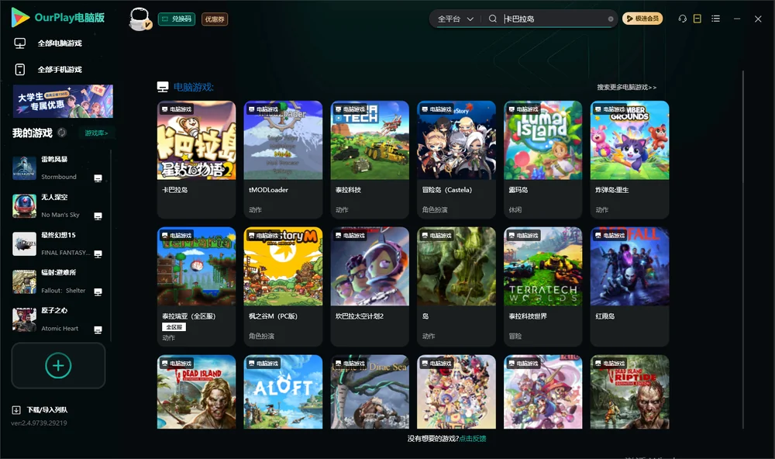
Task: Open the 枫之谷M (PC版) game card
Action: click(283, 286)
